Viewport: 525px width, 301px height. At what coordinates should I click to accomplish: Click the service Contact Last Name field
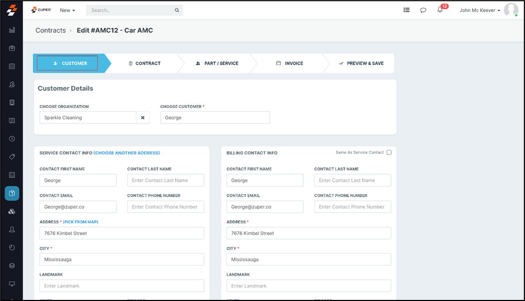[165, 180]
